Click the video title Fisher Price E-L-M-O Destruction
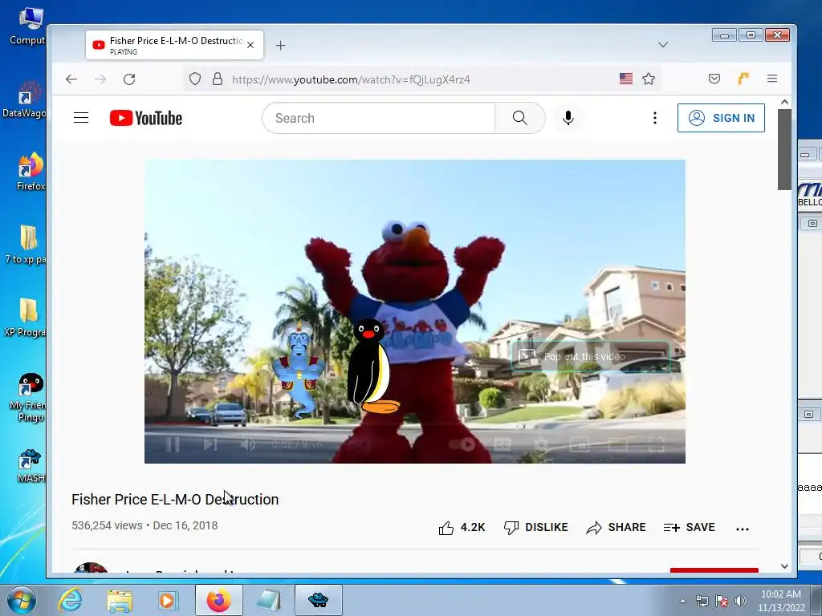Image resolution: width=822 pixels, height=616 pixels. coord(175,500)
